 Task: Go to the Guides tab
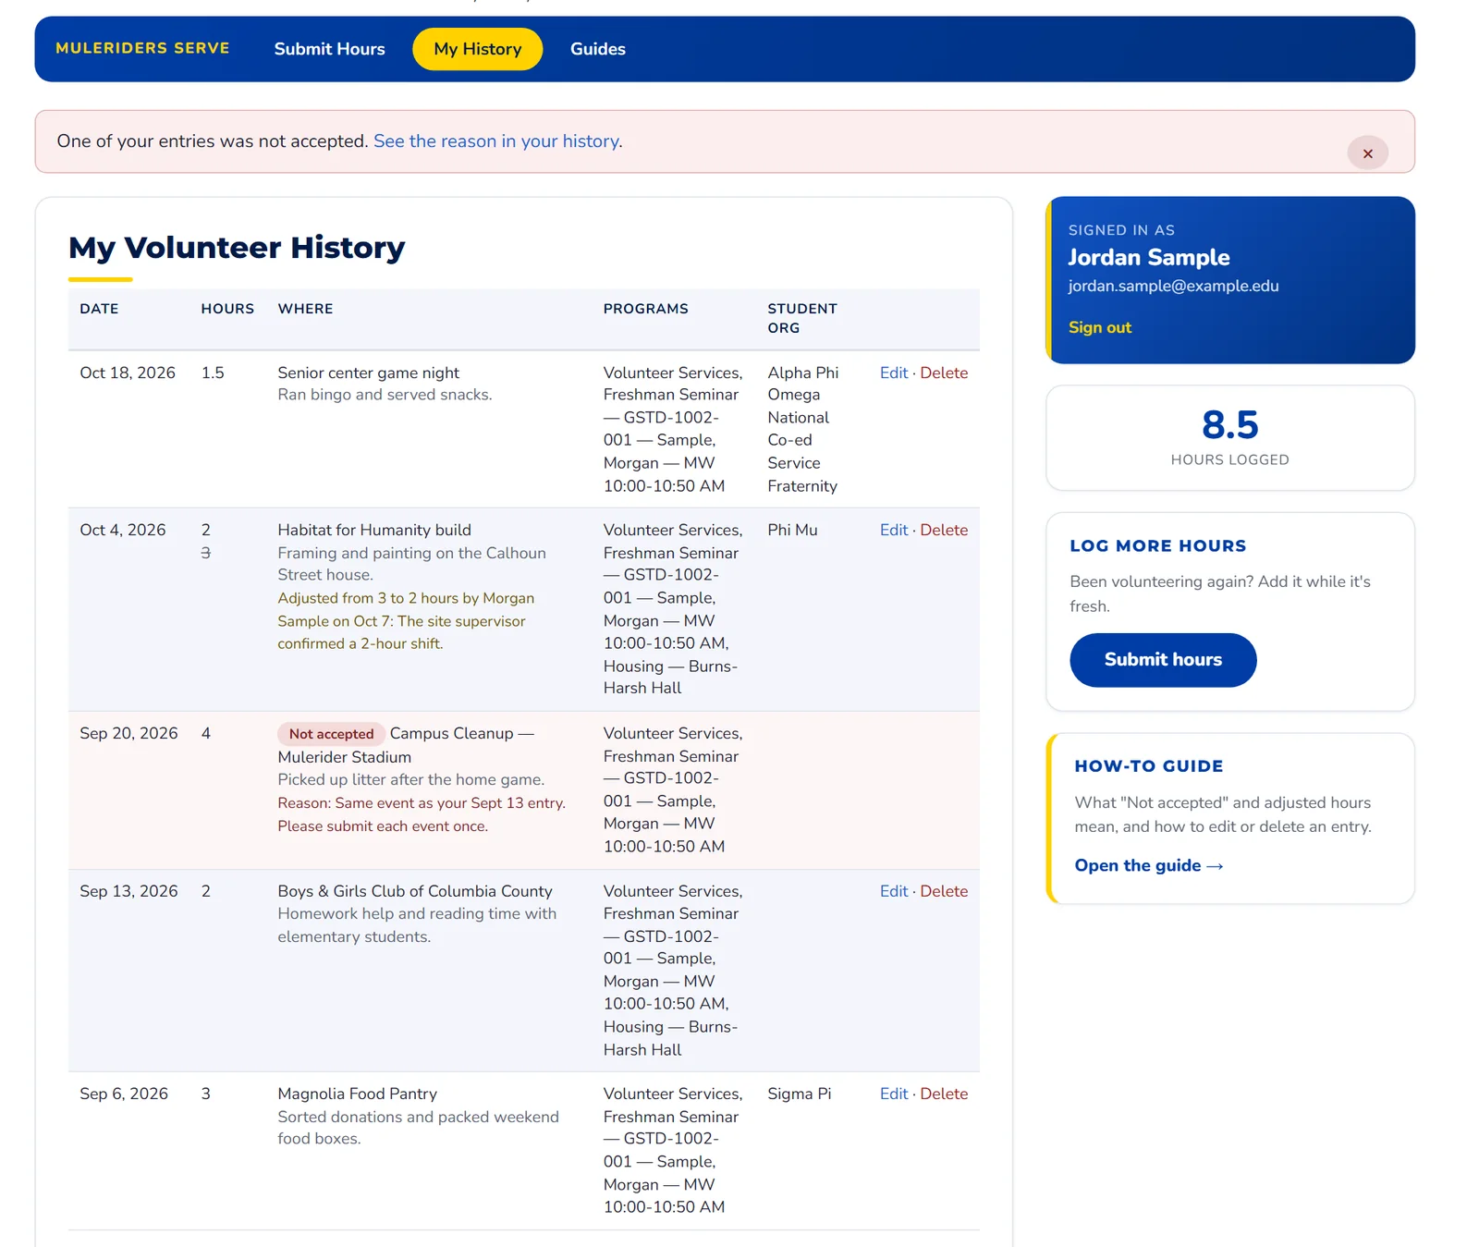597,49
